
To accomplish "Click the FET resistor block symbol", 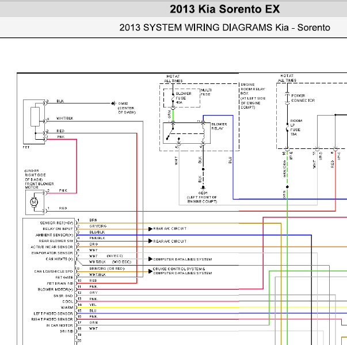I will (35, 117).
